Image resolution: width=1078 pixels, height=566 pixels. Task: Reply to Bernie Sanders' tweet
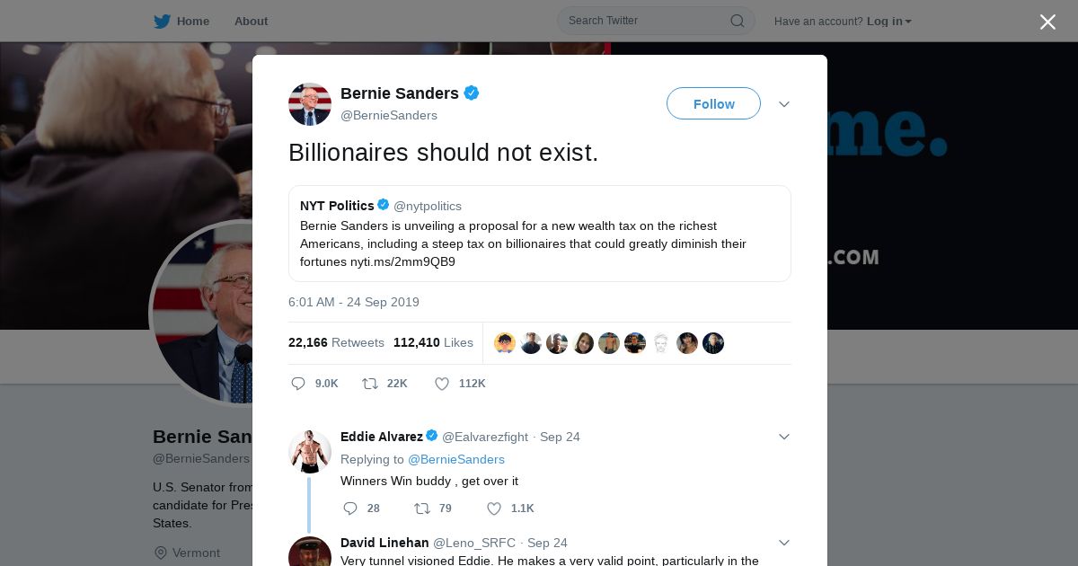299,384
